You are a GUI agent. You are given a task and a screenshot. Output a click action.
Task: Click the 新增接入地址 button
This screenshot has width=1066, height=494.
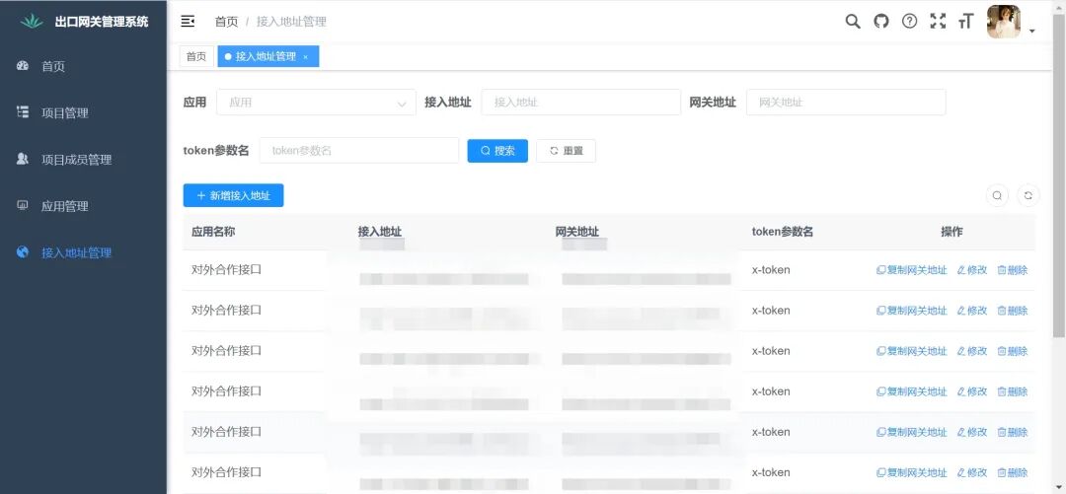(x=233, y=195)
